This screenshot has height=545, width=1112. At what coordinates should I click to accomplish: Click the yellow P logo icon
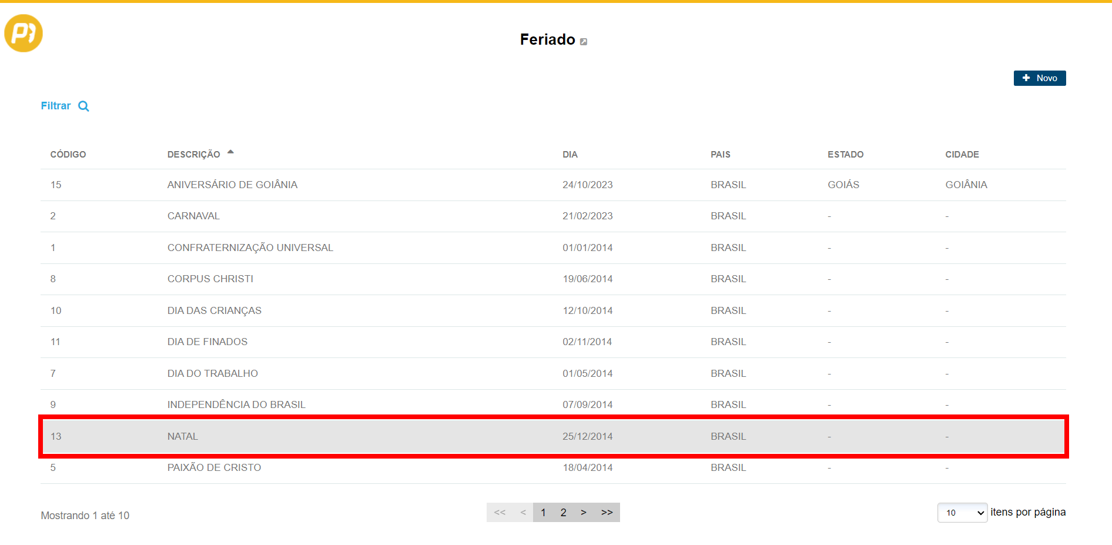[x=24, y=34]
